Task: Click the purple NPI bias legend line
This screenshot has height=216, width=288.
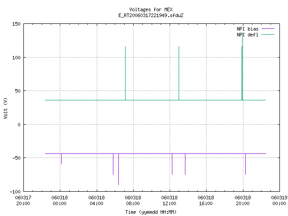Action: coord(268,29)
